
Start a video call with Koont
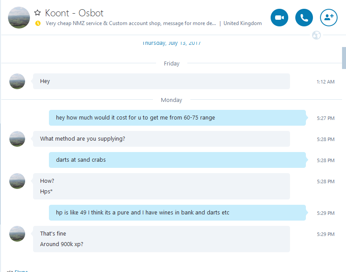[279, 18]
